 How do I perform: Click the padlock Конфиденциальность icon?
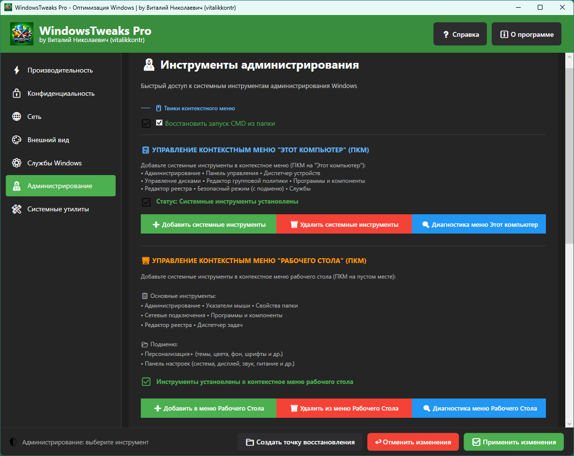pyautogui.click(x=17, y=93)
